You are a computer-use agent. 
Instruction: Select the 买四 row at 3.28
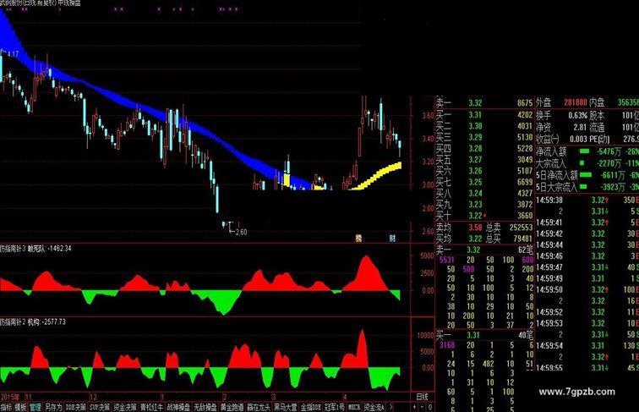484,149
